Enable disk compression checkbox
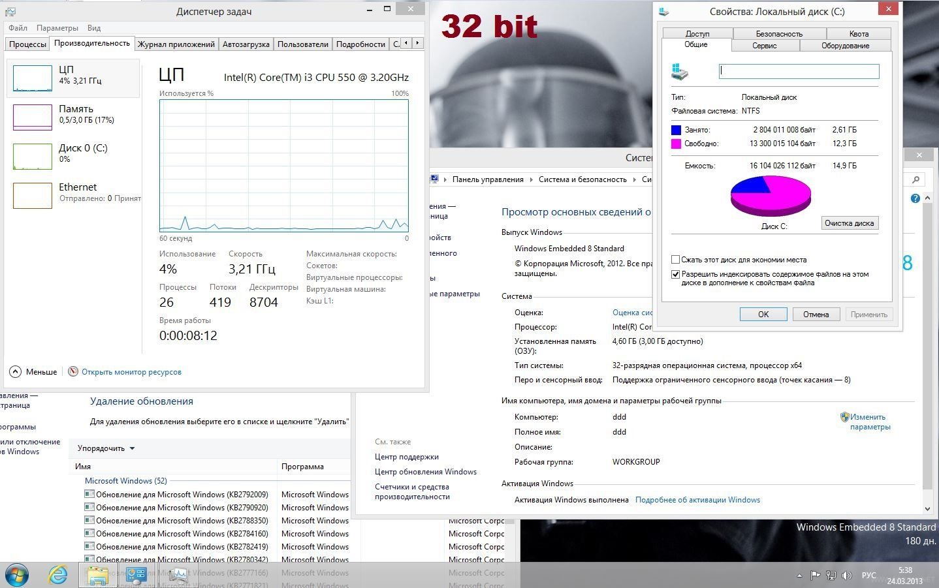The height and width of the screenshot is (588, 939). click(x=676, y=260)
